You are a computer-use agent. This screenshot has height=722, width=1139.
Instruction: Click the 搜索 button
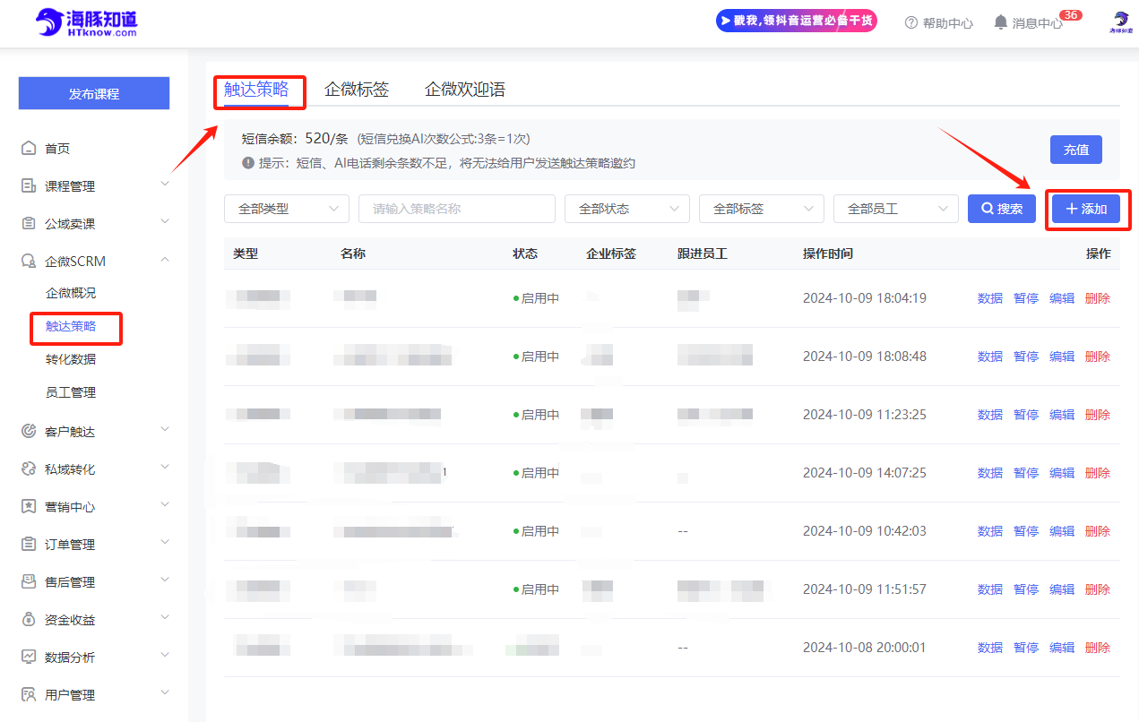1002,209
